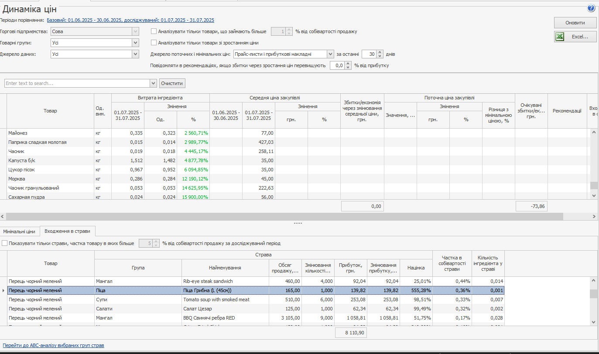
Task: Go to ABC analysis of dish groups
Action: point(52,345)
